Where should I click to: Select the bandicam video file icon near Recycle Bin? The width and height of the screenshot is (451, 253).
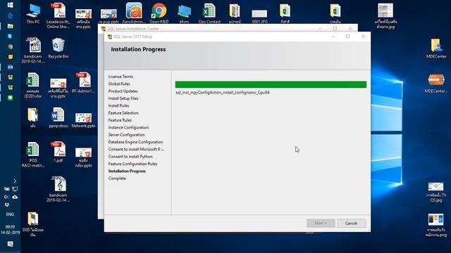pyautogui.click(x=33, y=50)
